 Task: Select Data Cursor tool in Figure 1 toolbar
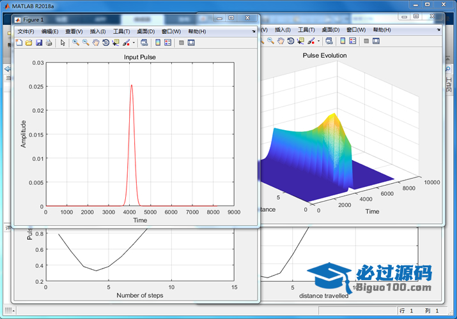(x=116, y=43)
